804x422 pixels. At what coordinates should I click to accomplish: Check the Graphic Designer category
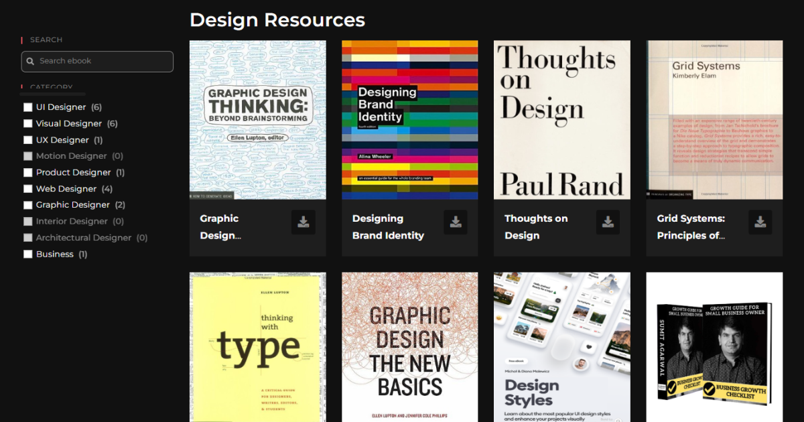click(x=27, y=205)
